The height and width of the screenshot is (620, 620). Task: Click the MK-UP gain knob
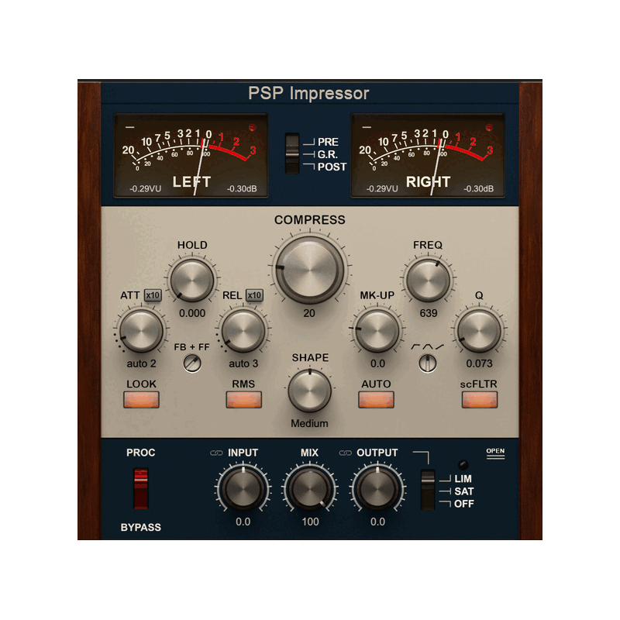click(377, 331)
